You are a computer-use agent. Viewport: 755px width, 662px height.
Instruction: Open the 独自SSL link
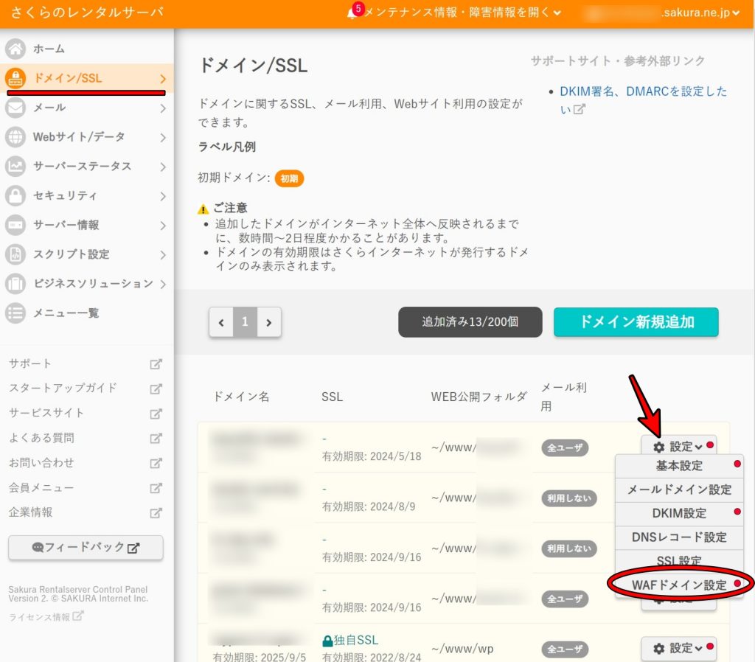pos(351,641)
